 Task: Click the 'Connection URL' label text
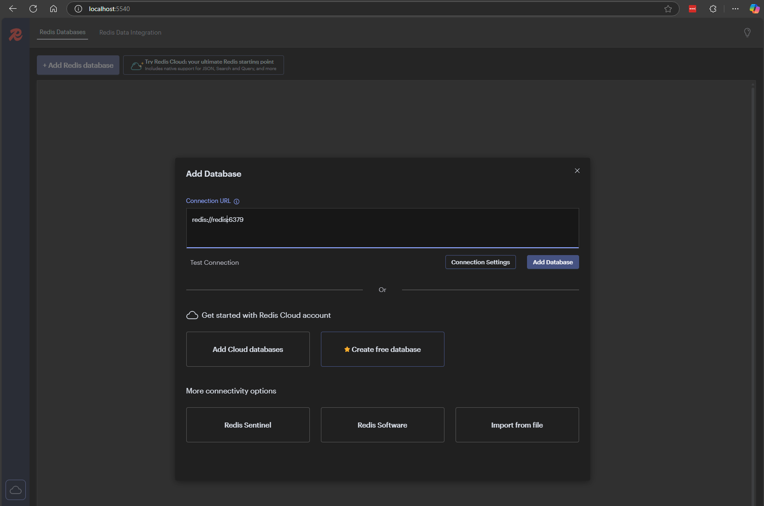[x=208, y=201]
